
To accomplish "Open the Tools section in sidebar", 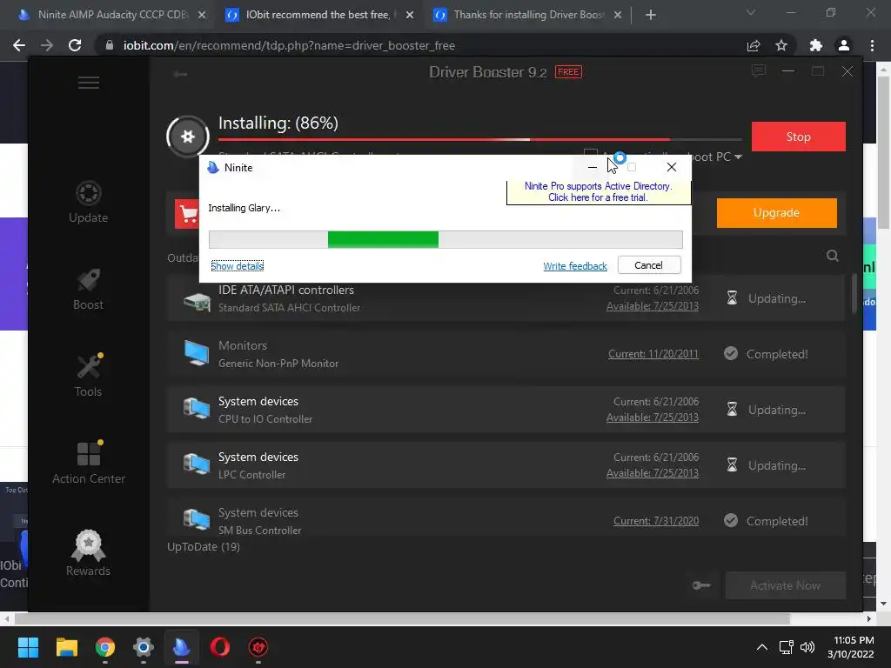I will (x=88, y=376).
